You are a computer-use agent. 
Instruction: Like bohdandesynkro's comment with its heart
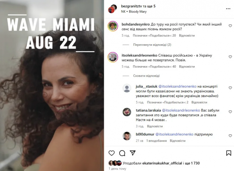[x=230, y=26]
